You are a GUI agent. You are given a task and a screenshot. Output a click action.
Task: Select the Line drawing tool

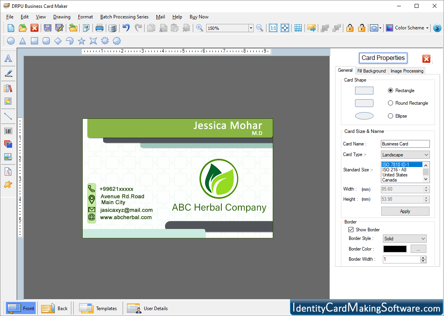[x=8, y=116]
